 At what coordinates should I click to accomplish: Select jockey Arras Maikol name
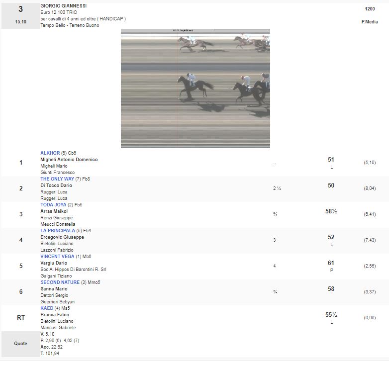pos(54,211)
